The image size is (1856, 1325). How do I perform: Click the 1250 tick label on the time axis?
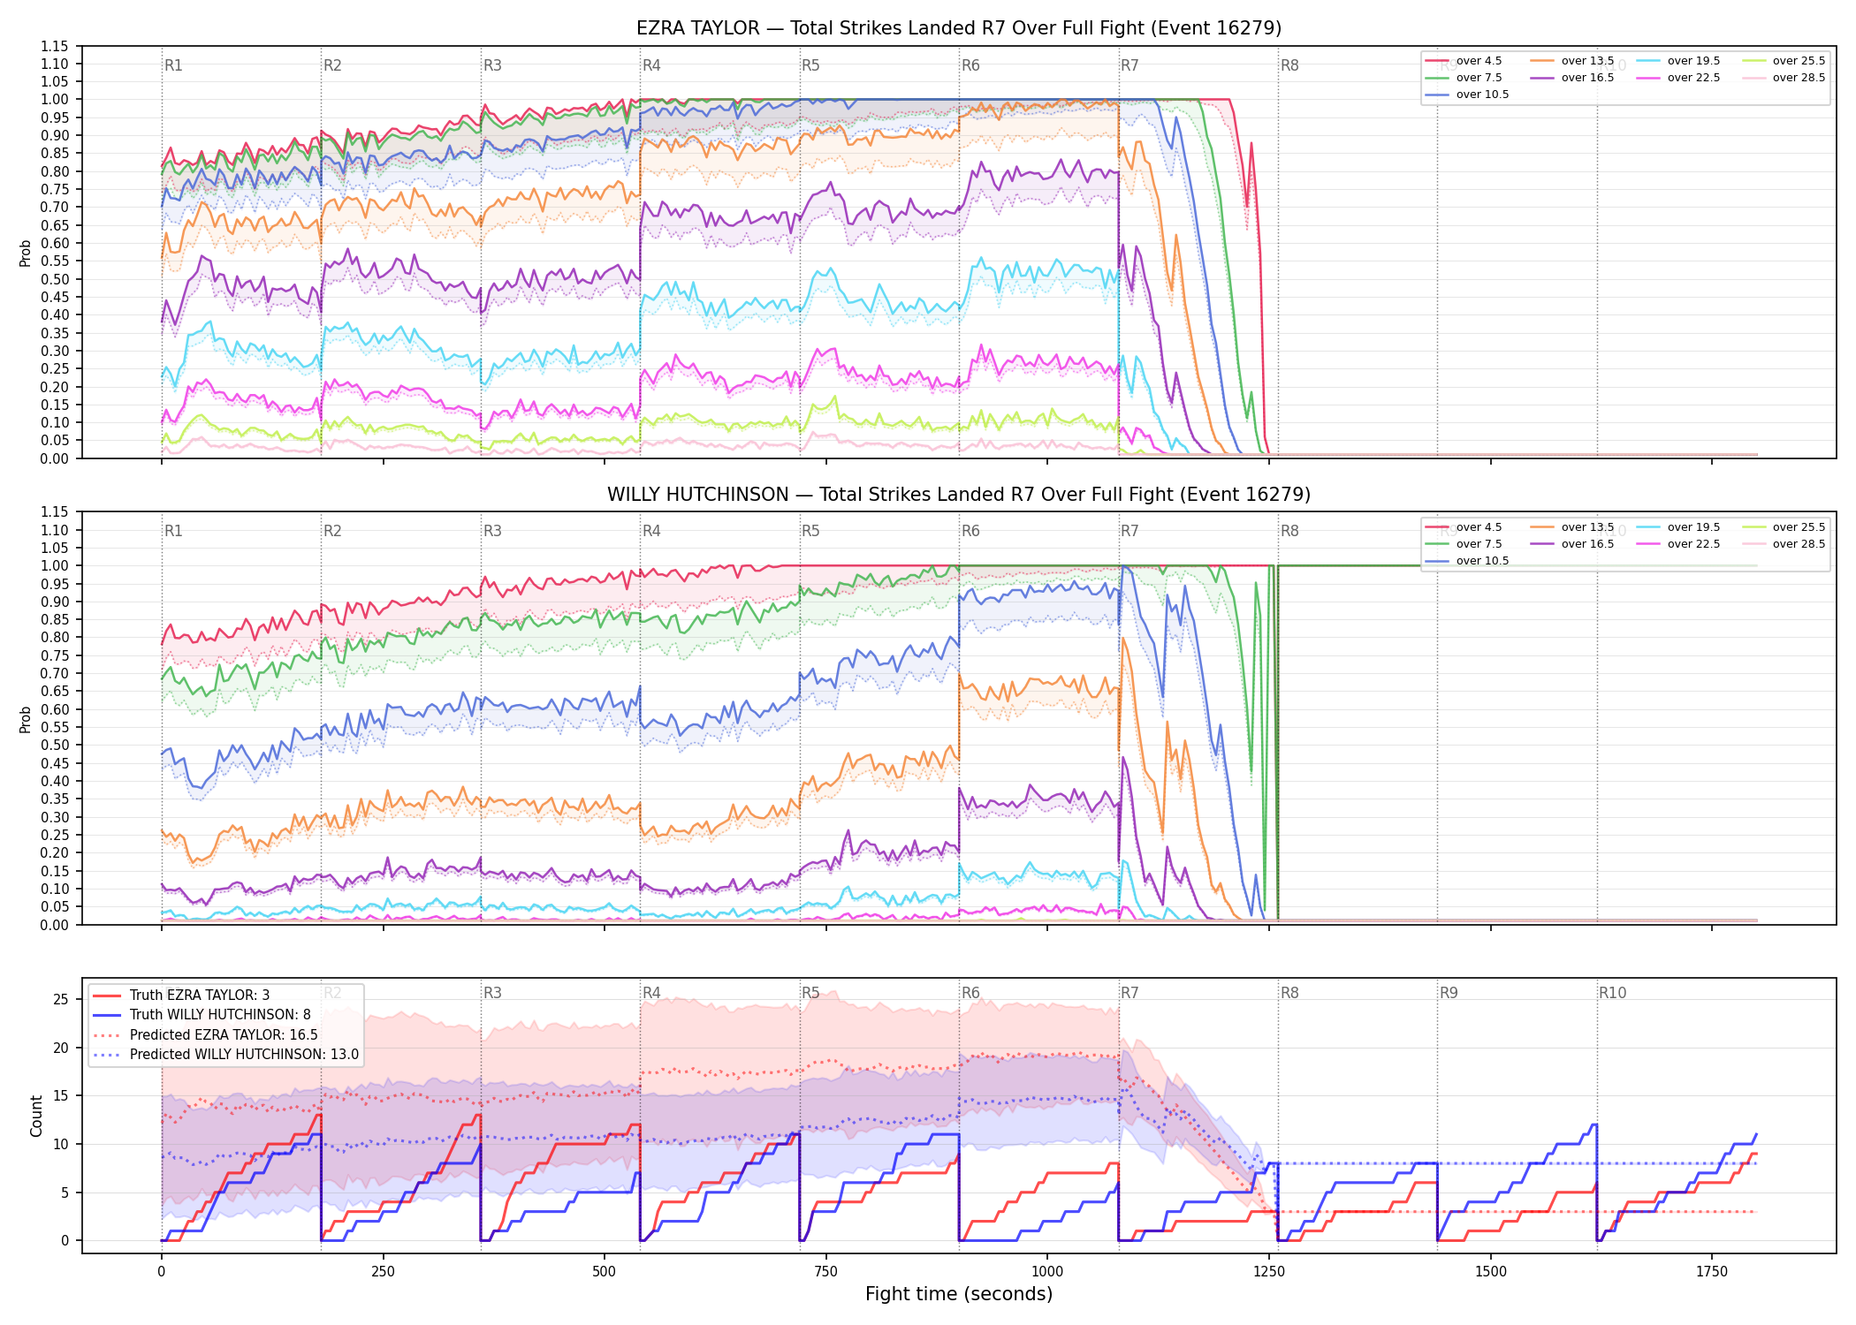tap(1269, 1272)
